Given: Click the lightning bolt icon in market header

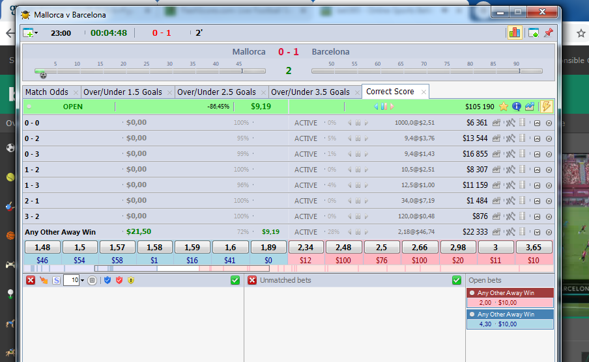Looking at the screenshot, I should click(546, 107).
